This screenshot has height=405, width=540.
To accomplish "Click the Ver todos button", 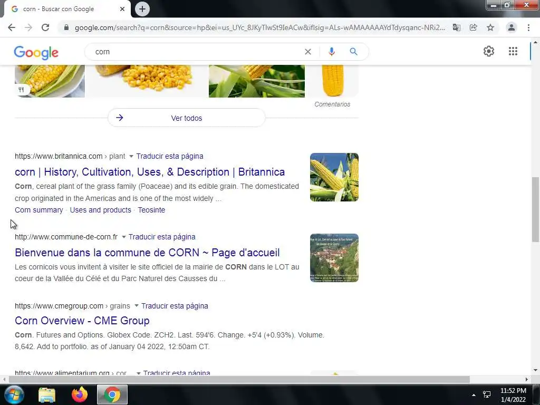I will [x=187, y=118].
